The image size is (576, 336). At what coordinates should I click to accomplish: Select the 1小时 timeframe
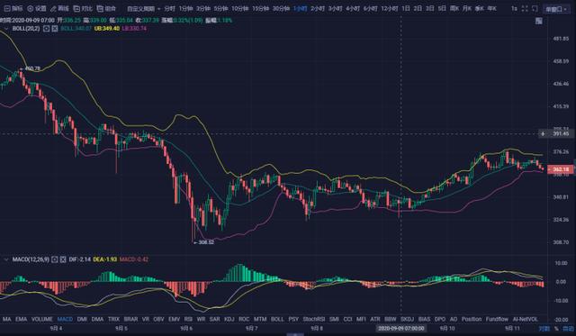tap(300, 8)
